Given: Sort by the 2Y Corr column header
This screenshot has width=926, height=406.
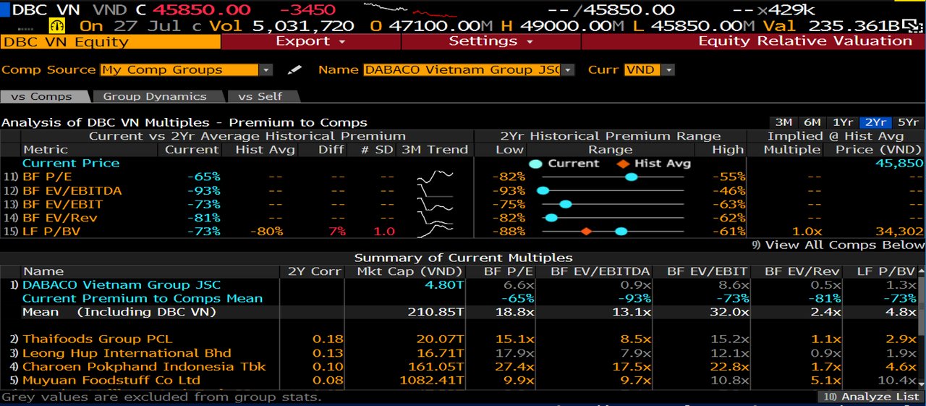Looking at the screenshot, I should pyautogui.click(x=311, y=271).
